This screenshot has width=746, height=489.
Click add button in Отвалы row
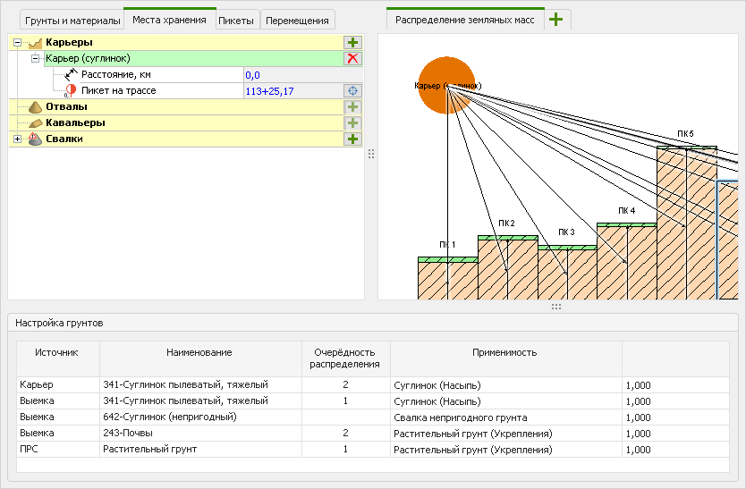coord(352,106)
